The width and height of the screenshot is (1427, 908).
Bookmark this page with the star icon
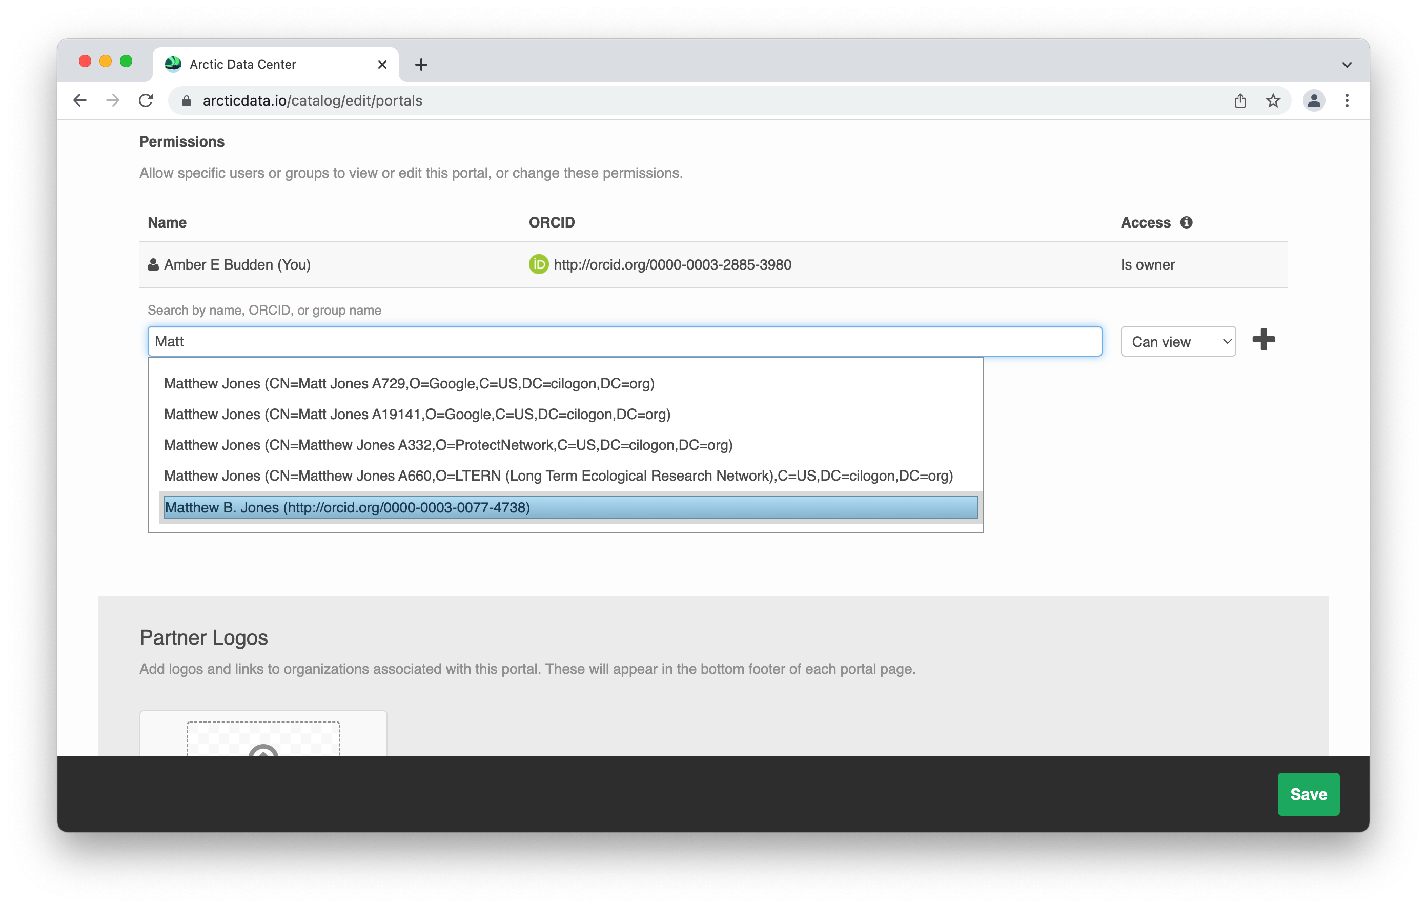1272,101
